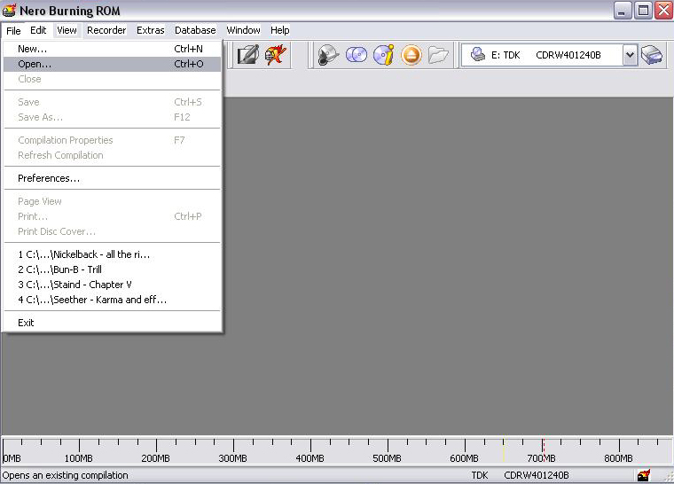Click the disabled Print... entry
674x484 pixels.
click(x=113, y=216)
